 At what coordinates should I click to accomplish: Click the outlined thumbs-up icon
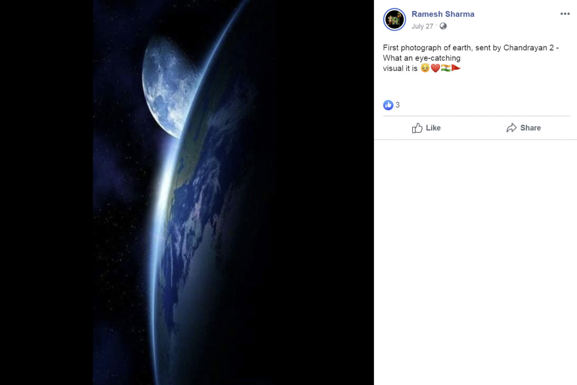tap(417, 128)
